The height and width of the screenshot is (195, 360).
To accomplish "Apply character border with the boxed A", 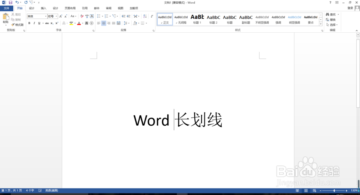I will tap(92, 16).
